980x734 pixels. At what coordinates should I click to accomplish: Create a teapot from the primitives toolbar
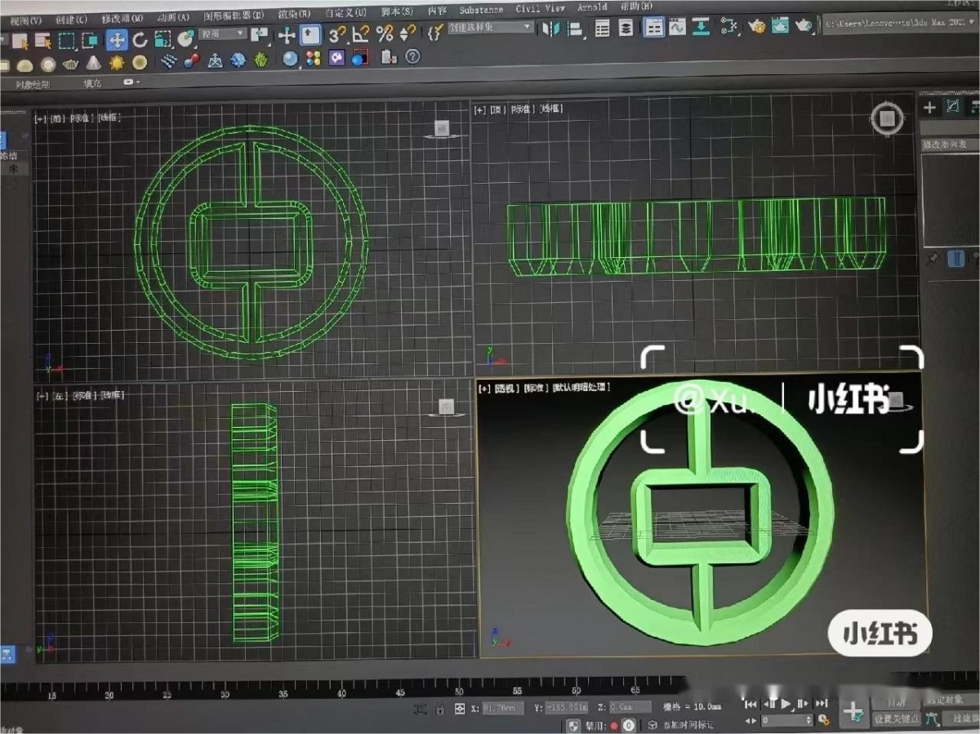(x=70, y=63)
